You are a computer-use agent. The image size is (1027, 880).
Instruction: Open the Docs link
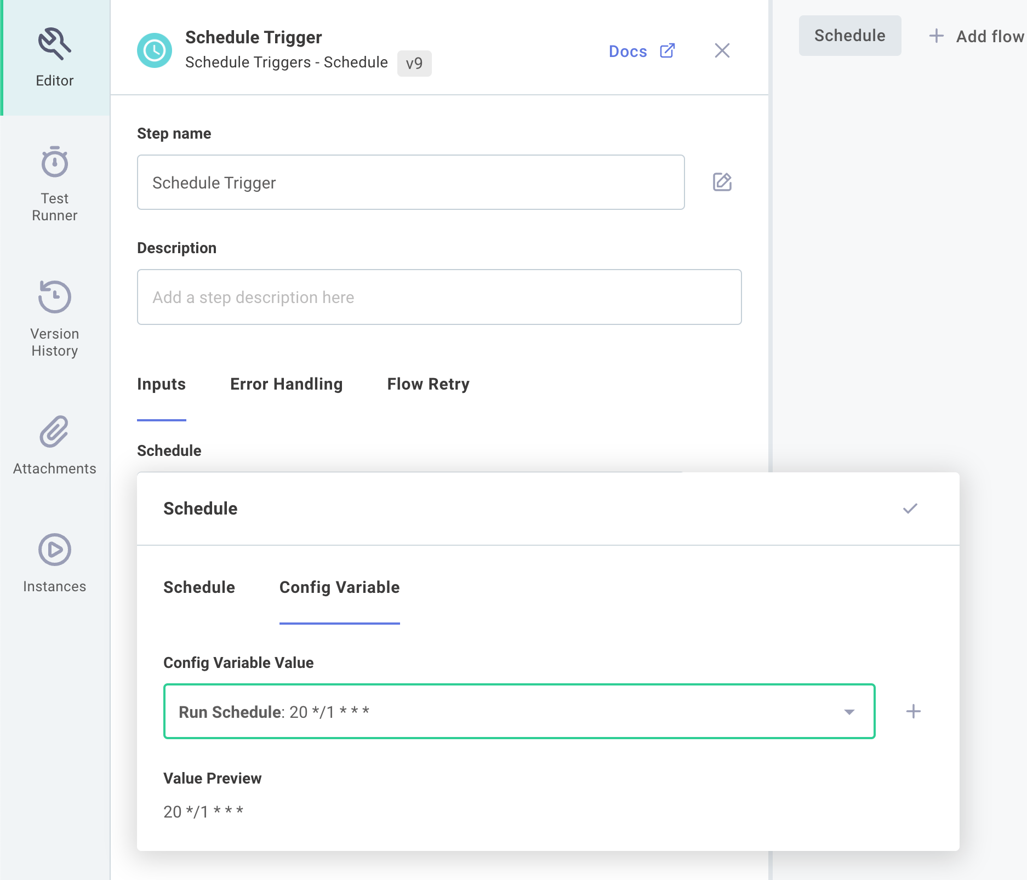point(628,52)
